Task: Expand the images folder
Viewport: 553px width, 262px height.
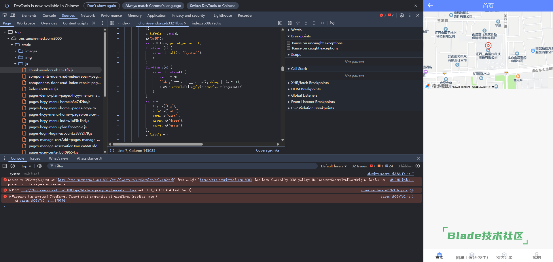Action: [x=15, y=51]
